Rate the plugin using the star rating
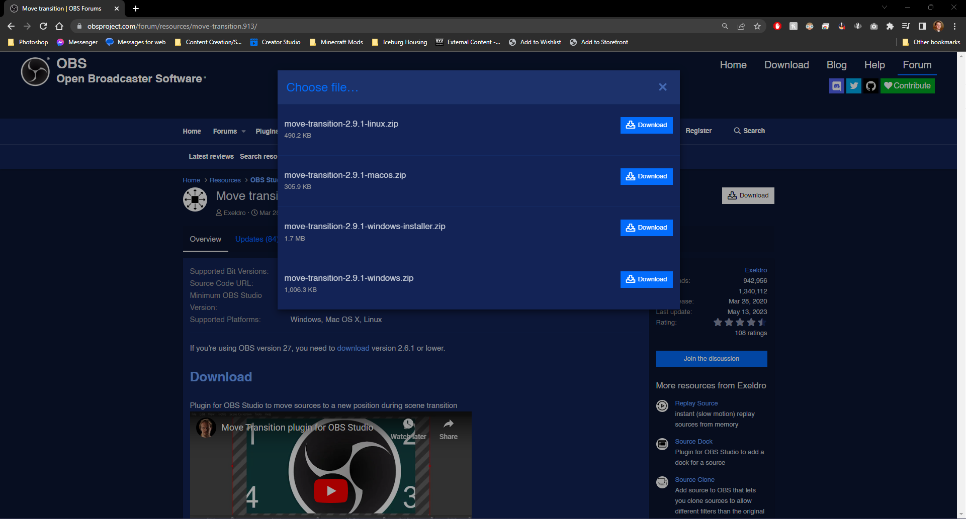Image resolution: width=966 pixels, height=519 pixels. point(739,322)
